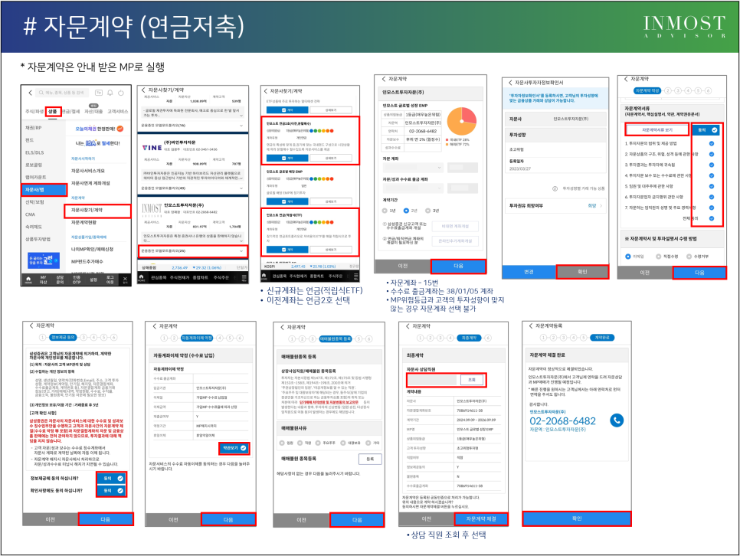The image size is (740, 556).
Task: Select the 3년 contract period radio button
Action: click(428, 211)
